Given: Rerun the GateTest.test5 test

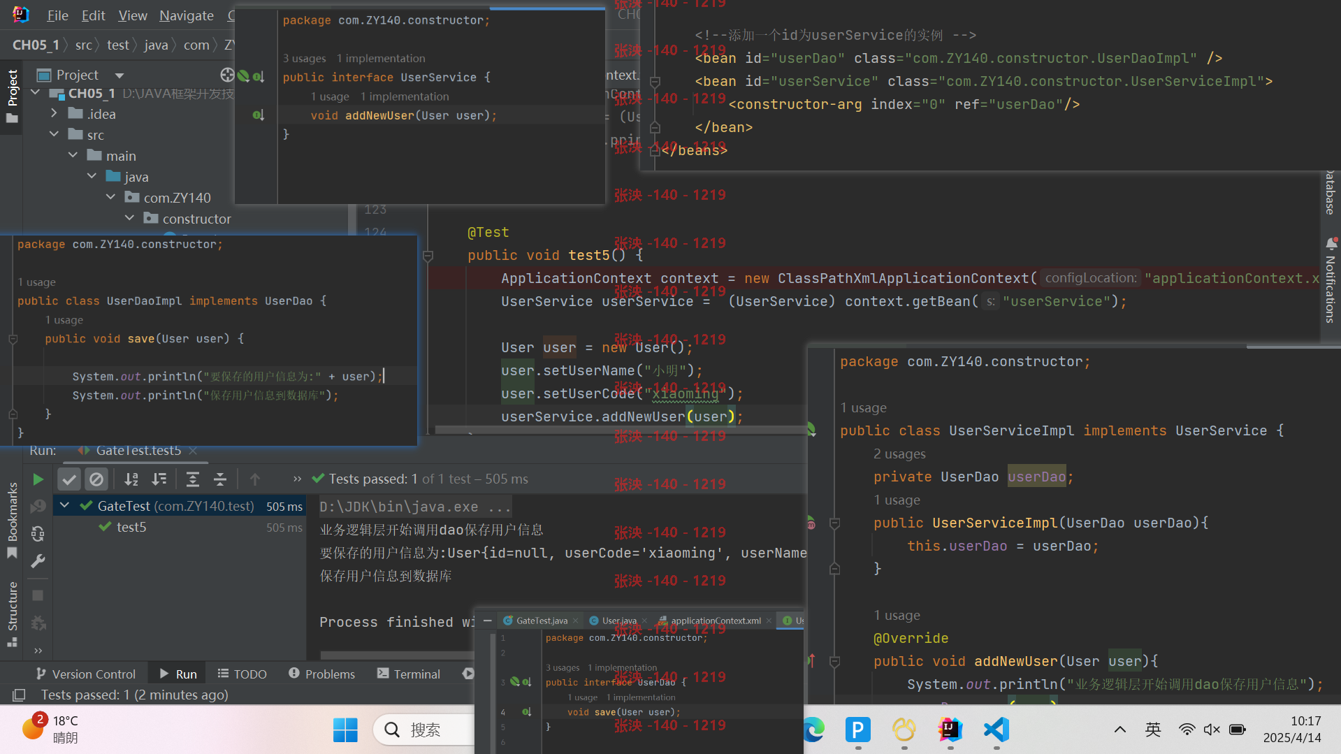Looking at the screenshot, I should tap(38, 479).
